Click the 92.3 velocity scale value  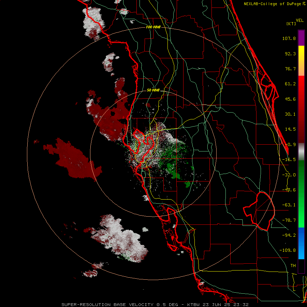click(x=290, y=54)
